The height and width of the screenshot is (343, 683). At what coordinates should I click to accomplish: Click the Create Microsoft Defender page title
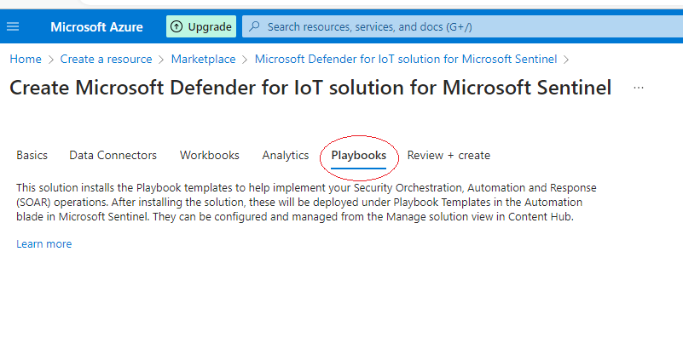pyautogui.click(x=310, y=88)
